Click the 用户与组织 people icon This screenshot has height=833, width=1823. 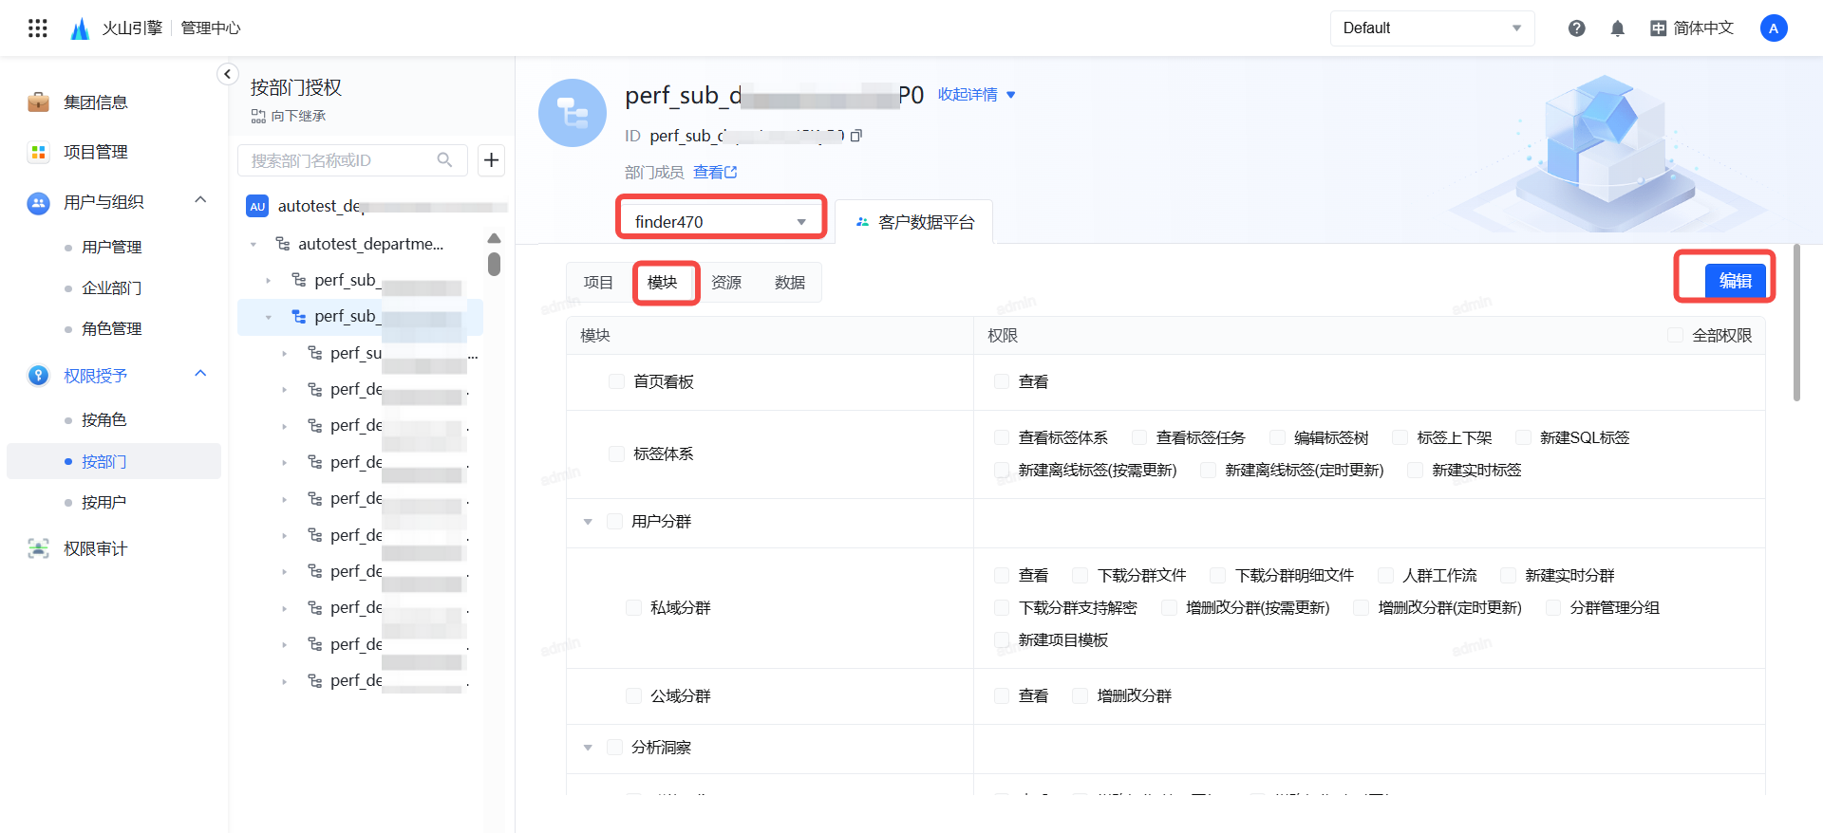click(x=38, y=202)
